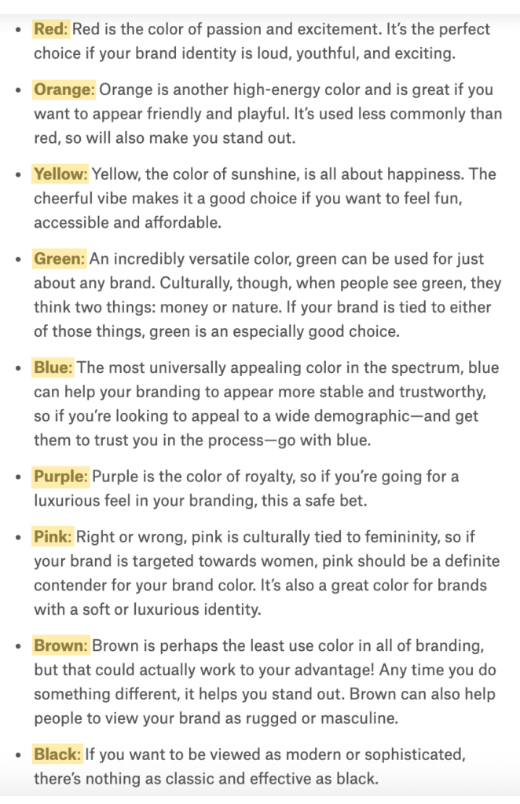Click the highlighted "Orange:" label
This screenshot has width=520, height=804.
pos(64,90)
